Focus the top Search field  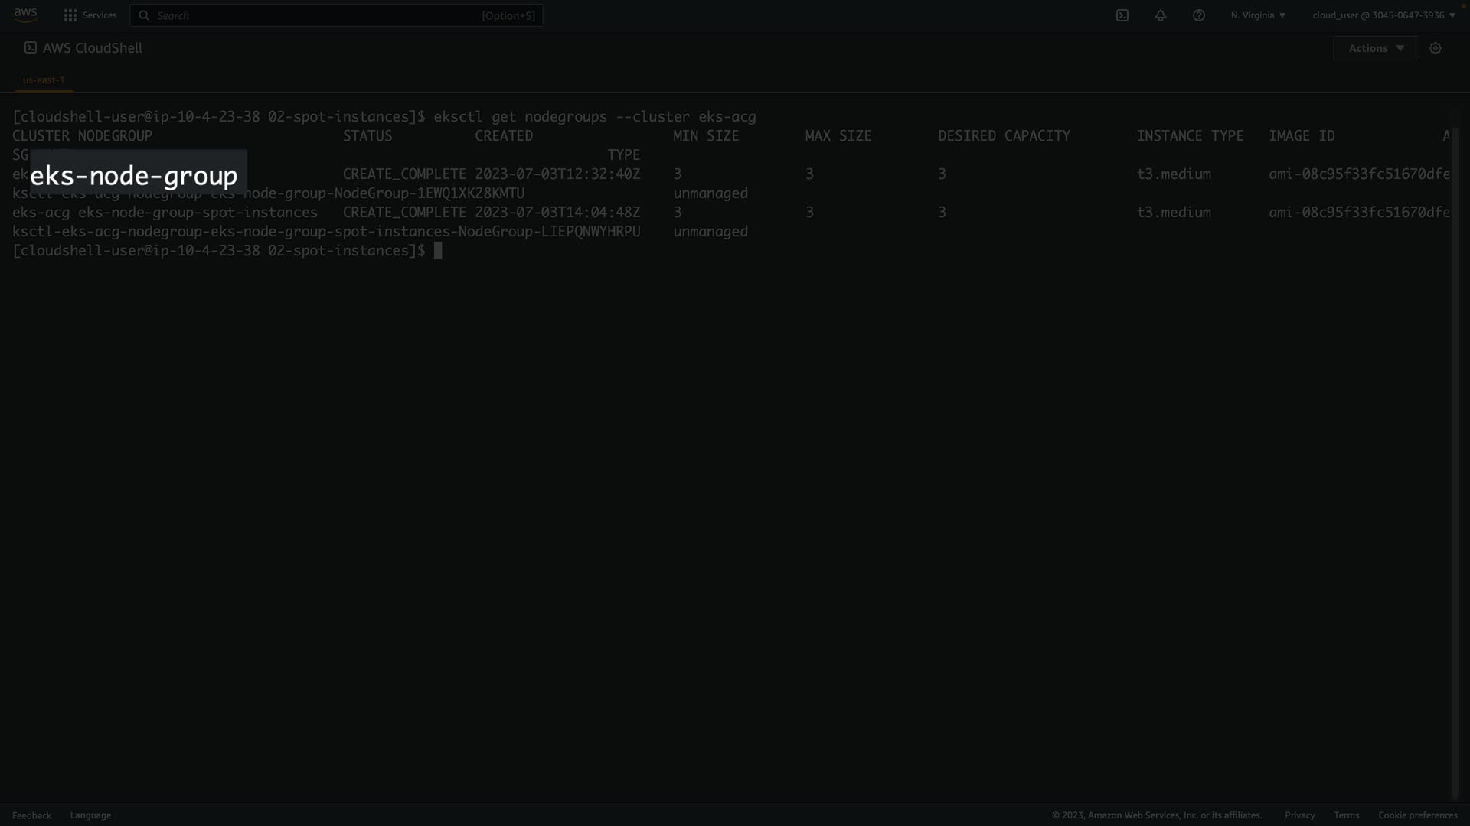click(x=322, y=15)
